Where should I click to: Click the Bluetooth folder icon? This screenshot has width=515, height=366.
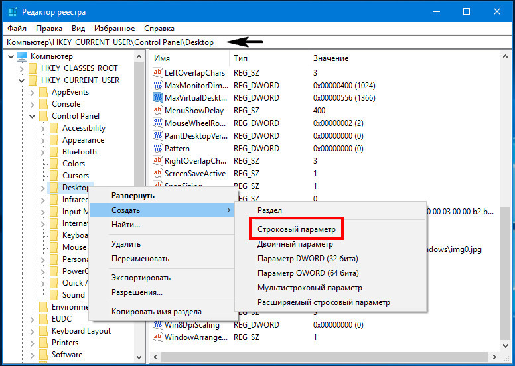pos(54,152)
